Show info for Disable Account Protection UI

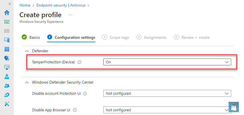click(x=85, y=94)
